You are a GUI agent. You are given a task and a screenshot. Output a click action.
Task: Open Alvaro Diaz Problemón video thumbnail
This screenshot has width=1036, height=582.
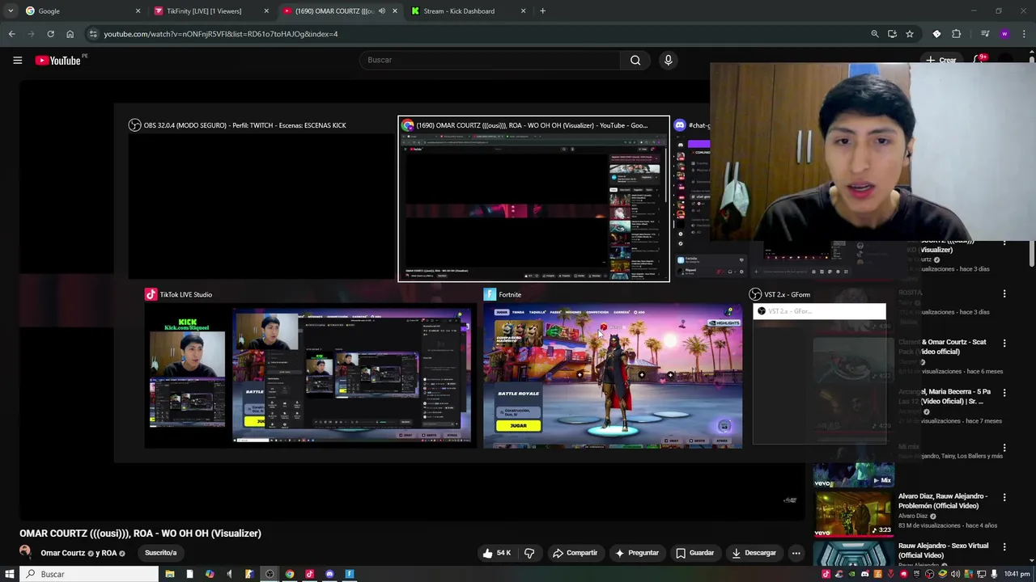point(853,514)
